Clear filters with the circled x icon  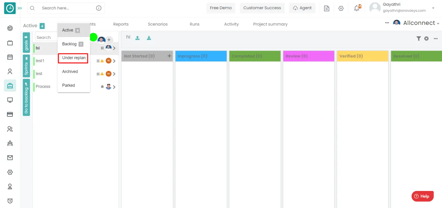[427, 39]
